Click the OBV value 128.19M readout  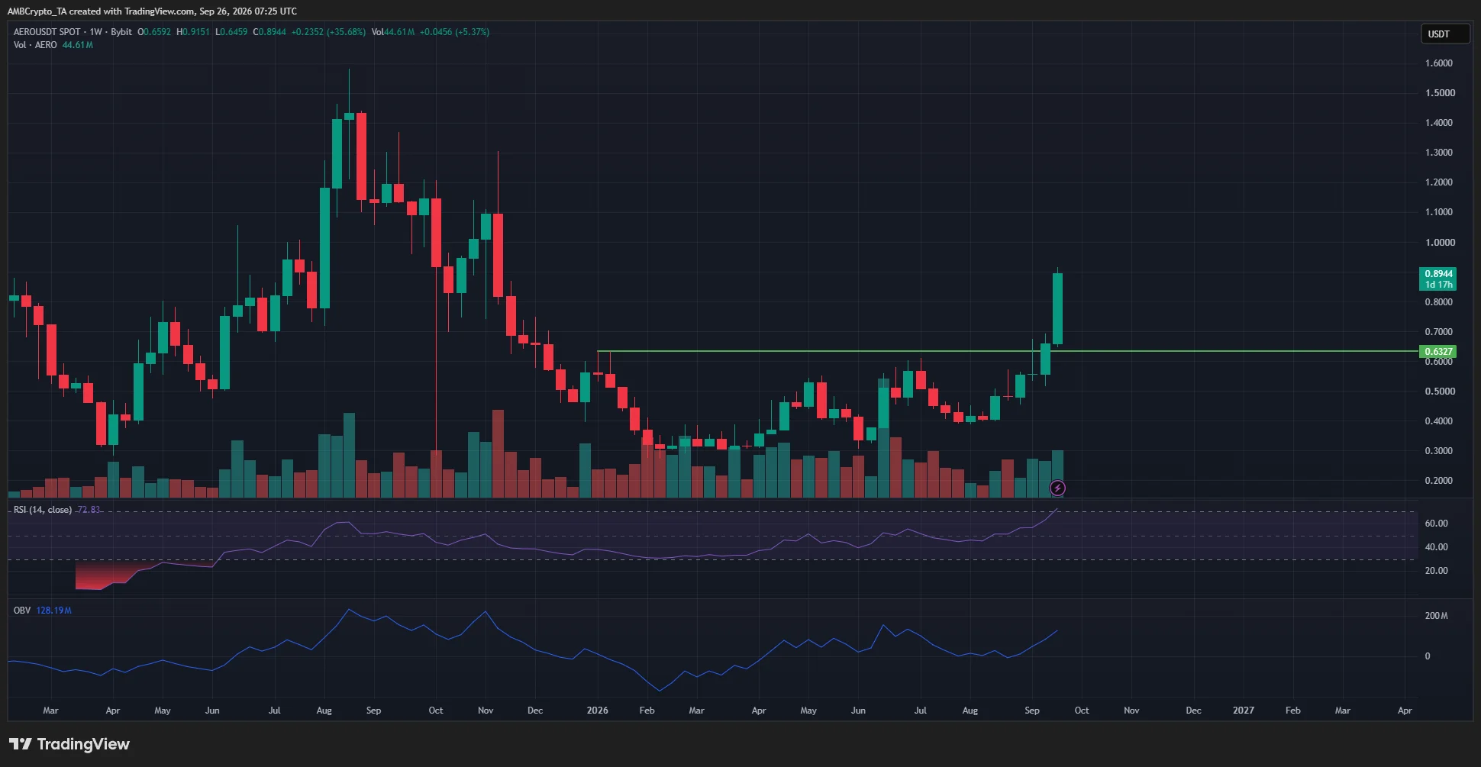pyautogui.click(x=54, y=611)
